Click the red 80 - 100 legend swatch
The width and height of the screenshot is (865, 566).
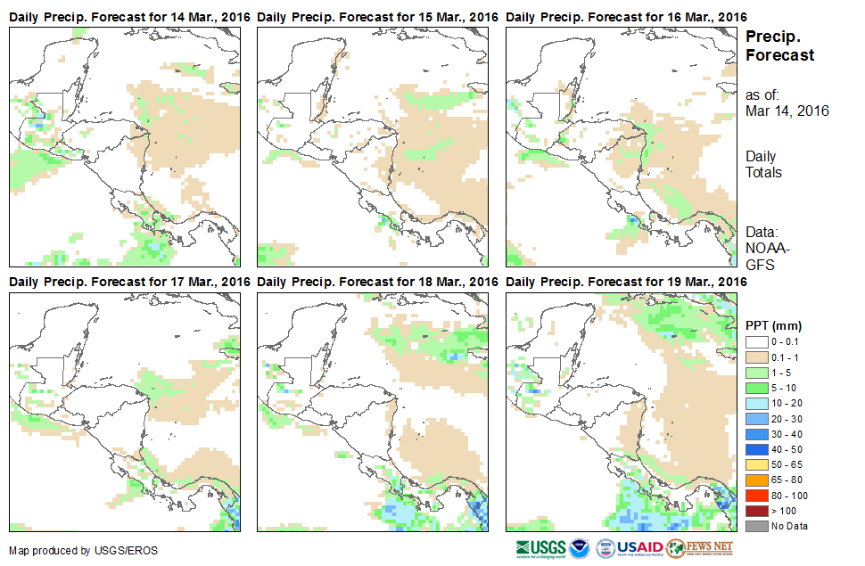(x=756, y=495)
